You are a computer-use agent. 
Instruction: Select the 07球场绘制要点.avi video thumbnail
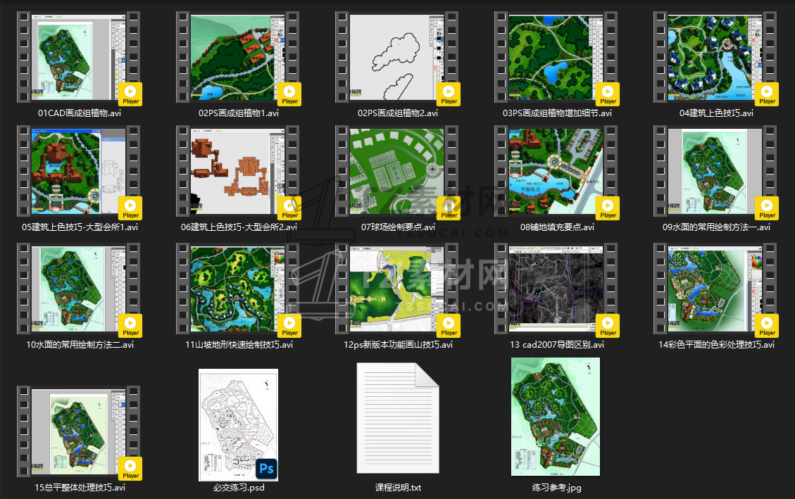pos(397,171)
